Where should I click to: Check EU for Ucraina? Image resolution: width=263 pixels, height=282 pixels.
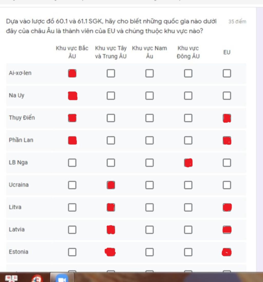pos(227,185)
